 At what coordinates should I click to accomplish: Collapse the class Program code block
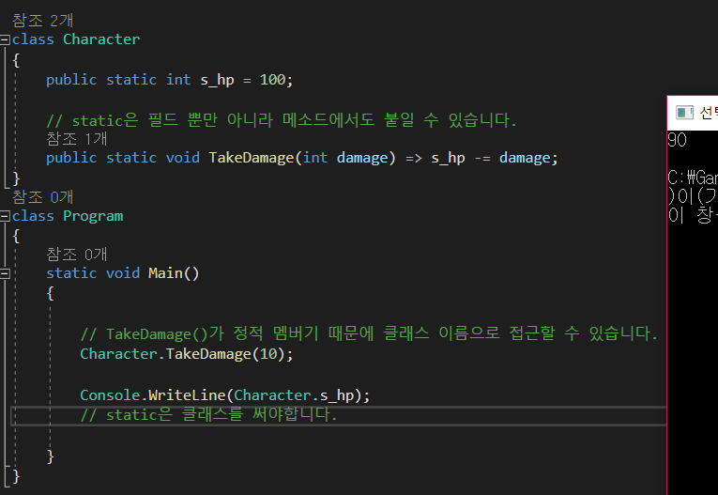click(x=5, y=216)
